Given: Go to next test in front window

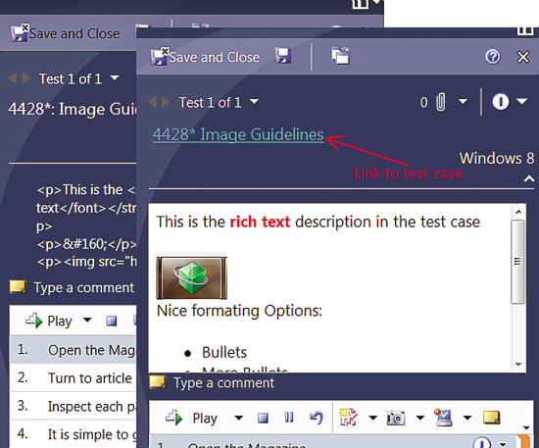Looking at the screenshot, I should (166, 102).
